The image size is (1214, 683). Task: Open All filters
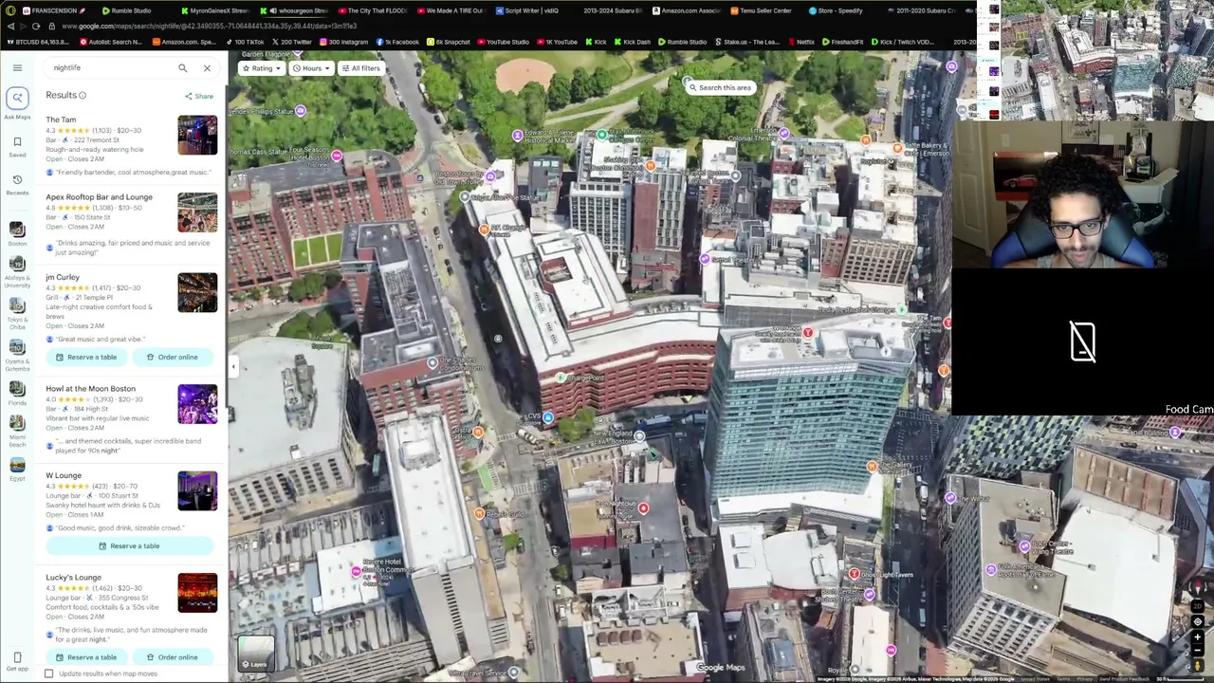tap(360, 68)
